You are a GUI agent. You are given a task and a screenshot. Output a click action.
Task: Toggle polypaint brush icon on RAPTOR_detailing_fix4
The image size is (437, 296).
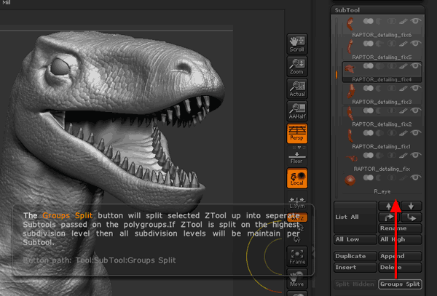pyautogui.click(x=403, y=66)
